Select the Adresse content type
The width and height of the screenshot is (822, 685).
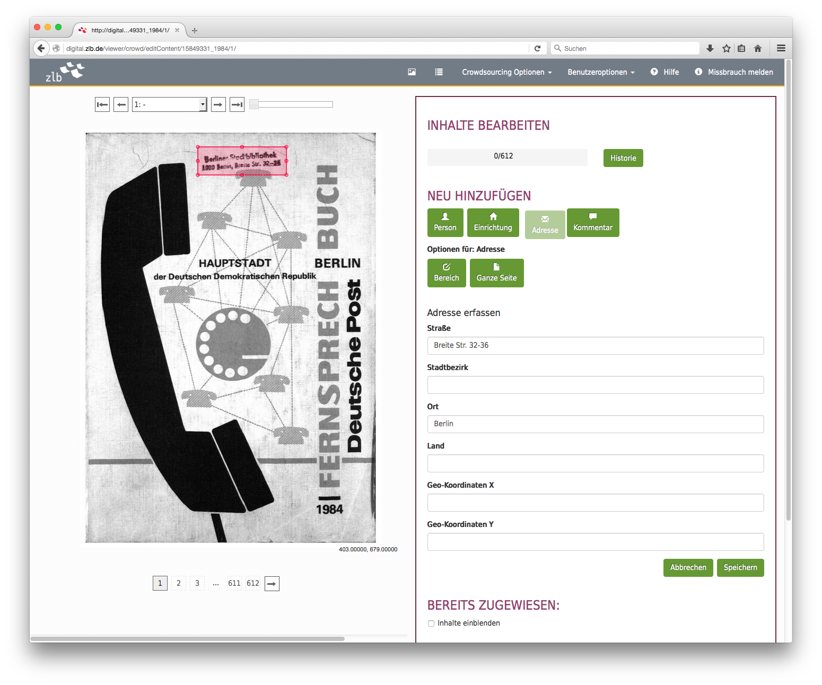tap(545, 225)
